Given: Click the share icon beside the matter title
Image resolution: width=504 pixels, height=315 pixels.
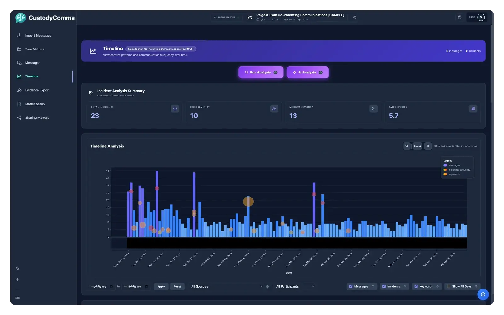Looking at the screenshot, I should point(354,17).
